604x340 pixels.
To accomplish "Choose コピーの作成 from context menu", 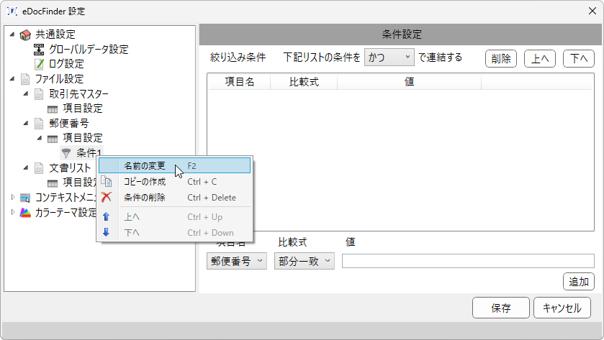I will (174, 182).
